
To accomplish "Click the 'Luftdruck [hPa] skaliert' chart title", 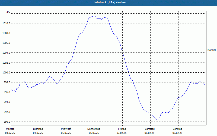I will point(110,2).
